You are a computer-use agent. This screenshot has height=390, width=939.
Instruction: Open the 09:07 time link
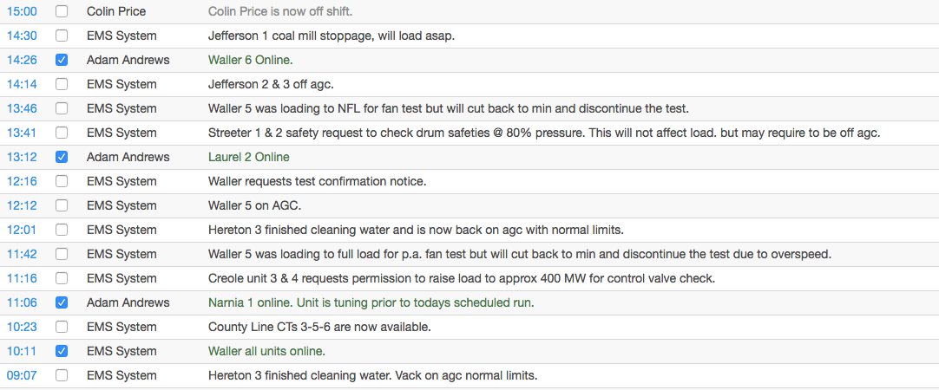[x=22, y=375]
